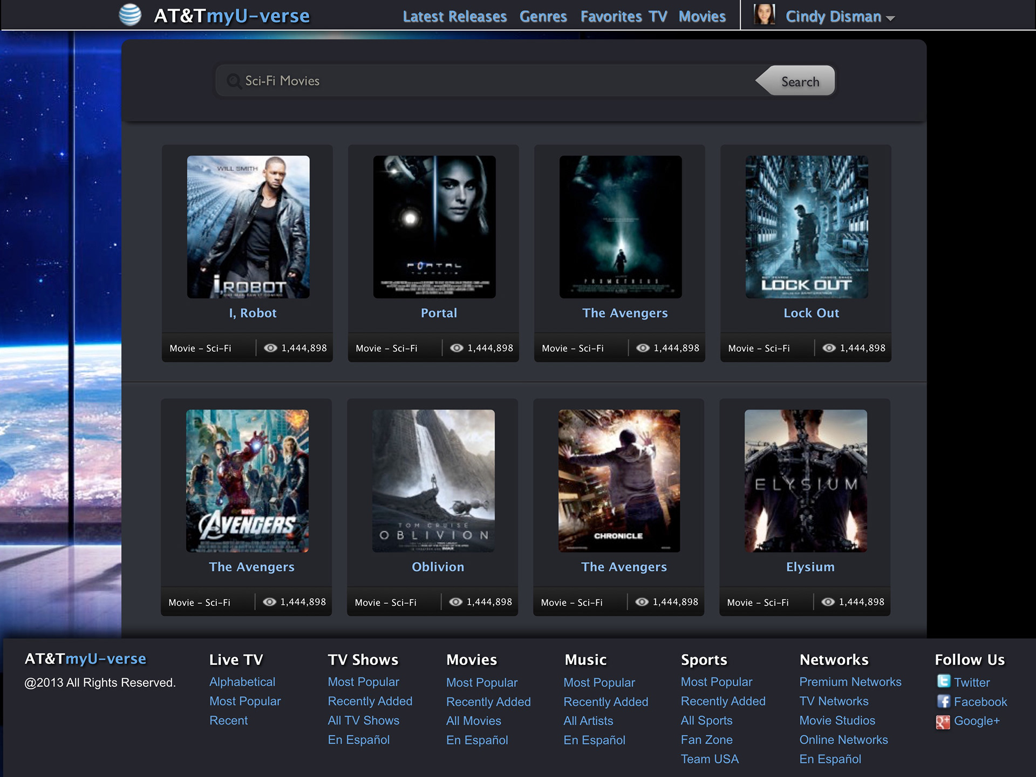The width and height of the screenshot is (1036, 777).
Task: Open Latest Releases in top navigation
Action: coord(455,17)
